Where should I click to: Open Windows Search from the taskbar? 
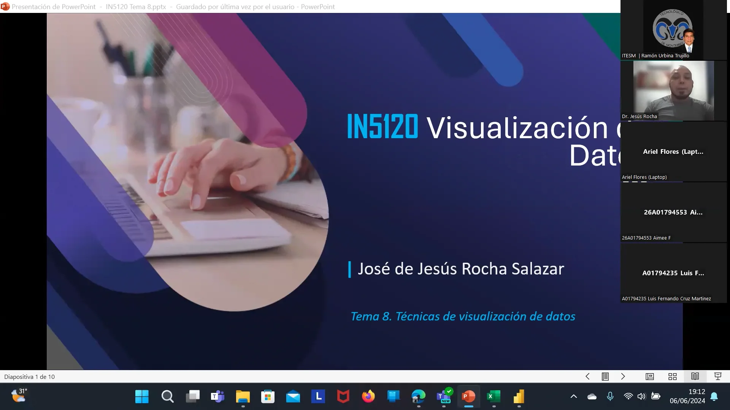[167, 396]
